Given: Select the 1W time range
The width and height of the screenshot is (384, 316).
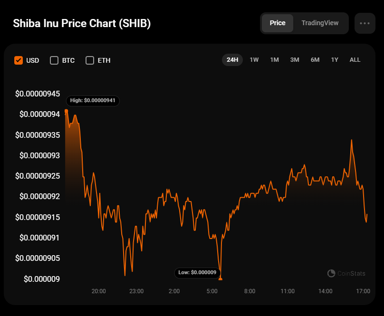Looking at the screenshot, I should pos(254,60).
